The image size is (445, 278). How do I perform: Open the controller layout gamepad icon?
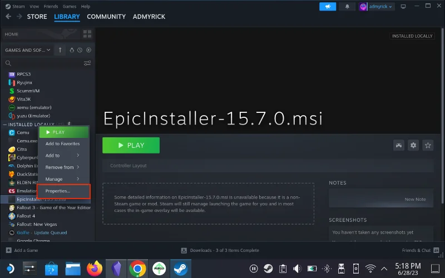[x=399, y=146]
